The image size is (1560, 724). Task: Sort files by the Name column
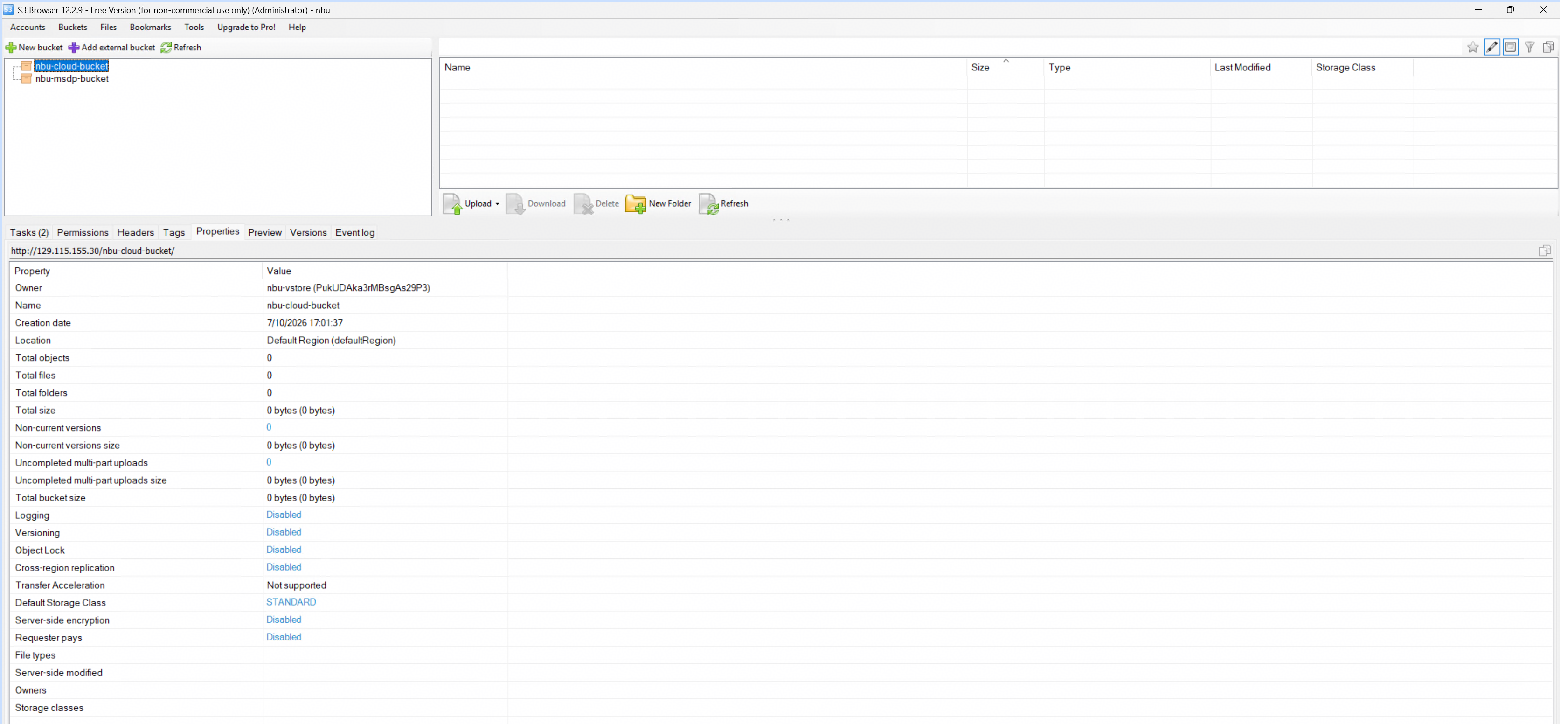coord(703,68)
